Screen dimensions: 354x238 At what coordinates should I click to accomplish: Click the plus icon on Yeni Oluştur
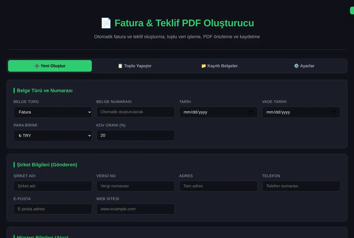click(x=37, y=66)
